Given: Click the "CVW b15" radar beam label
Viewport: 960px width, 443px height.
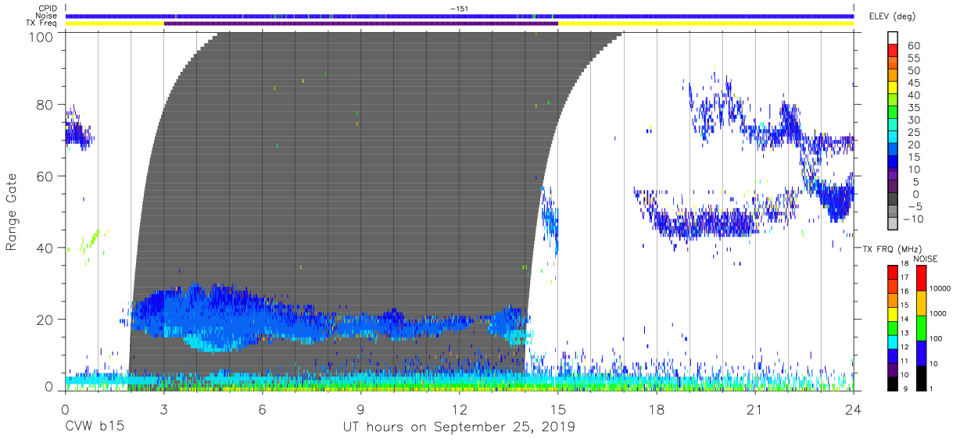Looking at the screenshot, I should (94, 427).
